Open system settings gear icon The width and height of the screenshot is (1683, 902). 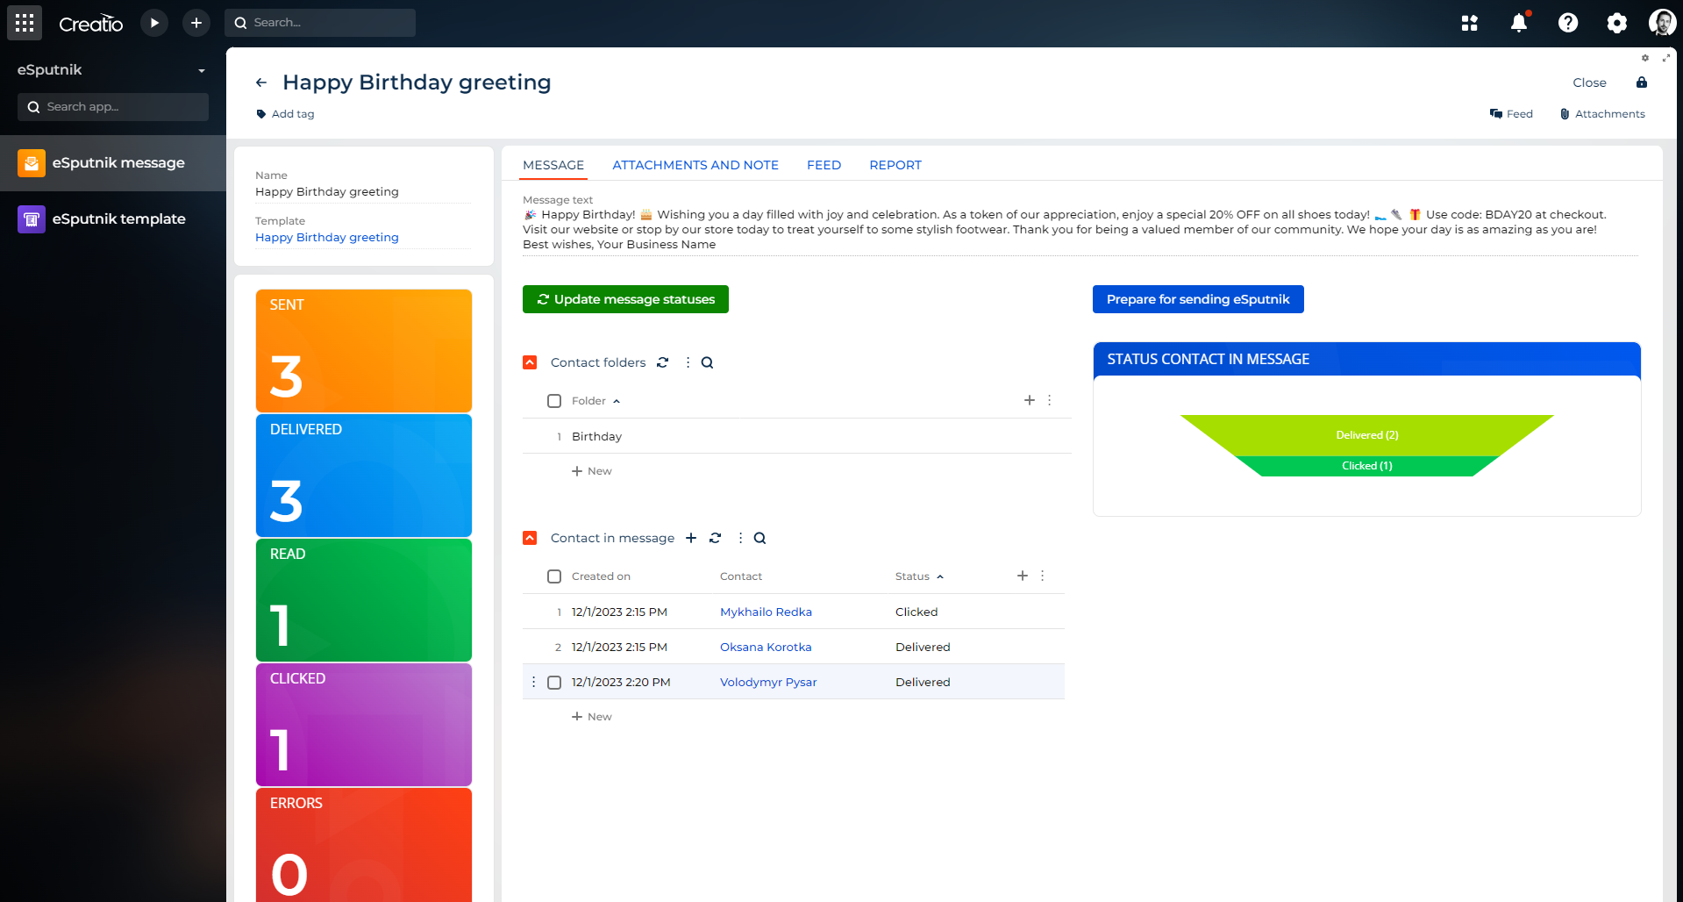point(1617,23)
